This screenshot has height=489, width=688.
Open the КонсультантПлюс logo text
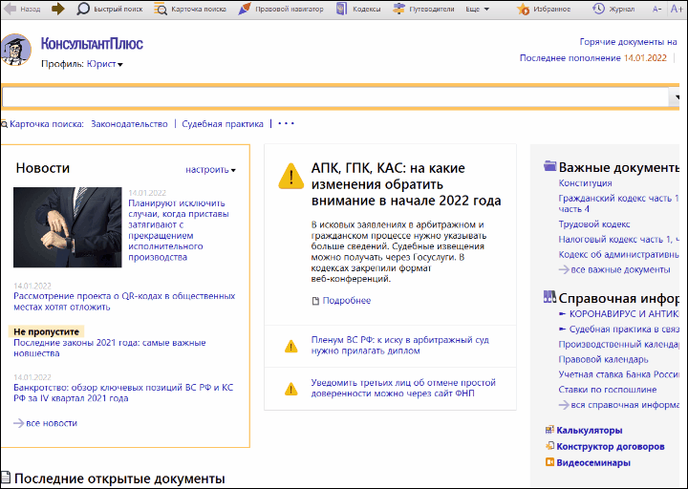click(92, 44)
